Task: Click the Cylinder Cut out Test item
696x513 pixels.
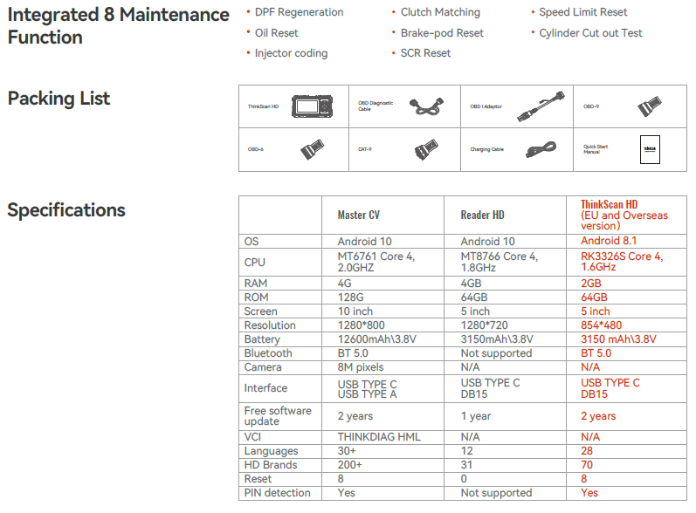Action: point(590,33)
